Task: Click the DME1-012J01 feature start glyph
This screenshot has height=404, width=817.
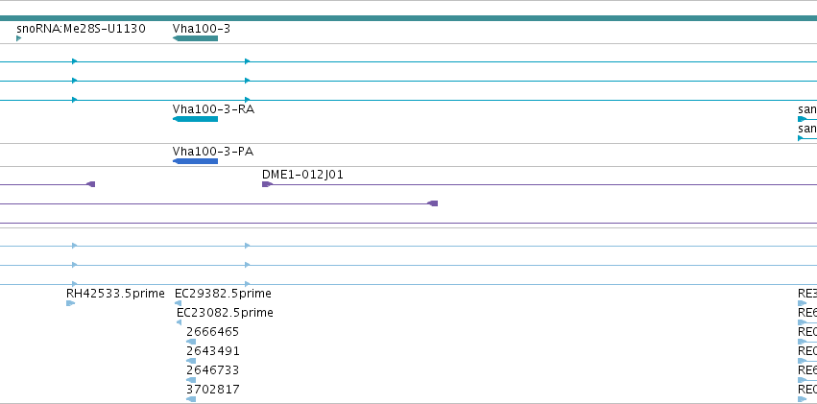Action: click(x=267, y=184)
